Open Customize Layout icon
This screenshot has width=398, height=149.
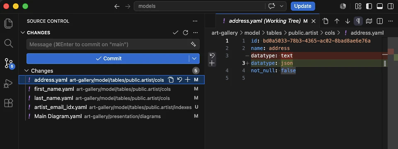[x=358, y=6]
